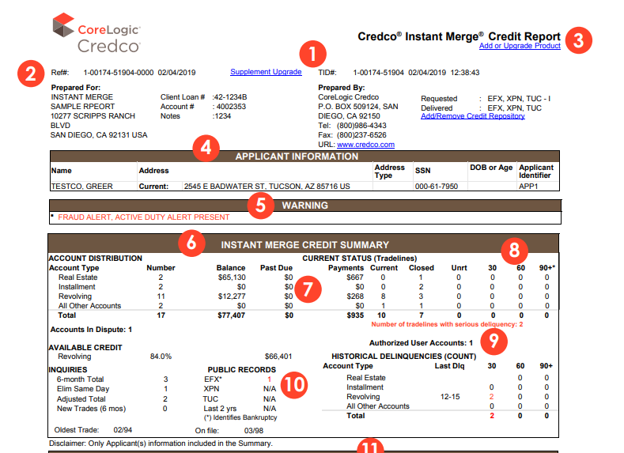The image size is (624, 453).
Task: Click the Last 2 yrs row
Action: [240, 409]
